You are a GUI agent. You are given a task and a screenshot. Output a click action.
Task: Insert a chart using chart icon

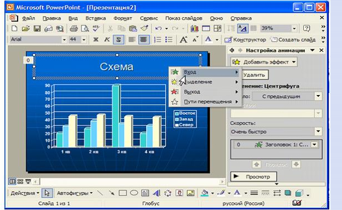pyautogui.click(x=194, y=28)
